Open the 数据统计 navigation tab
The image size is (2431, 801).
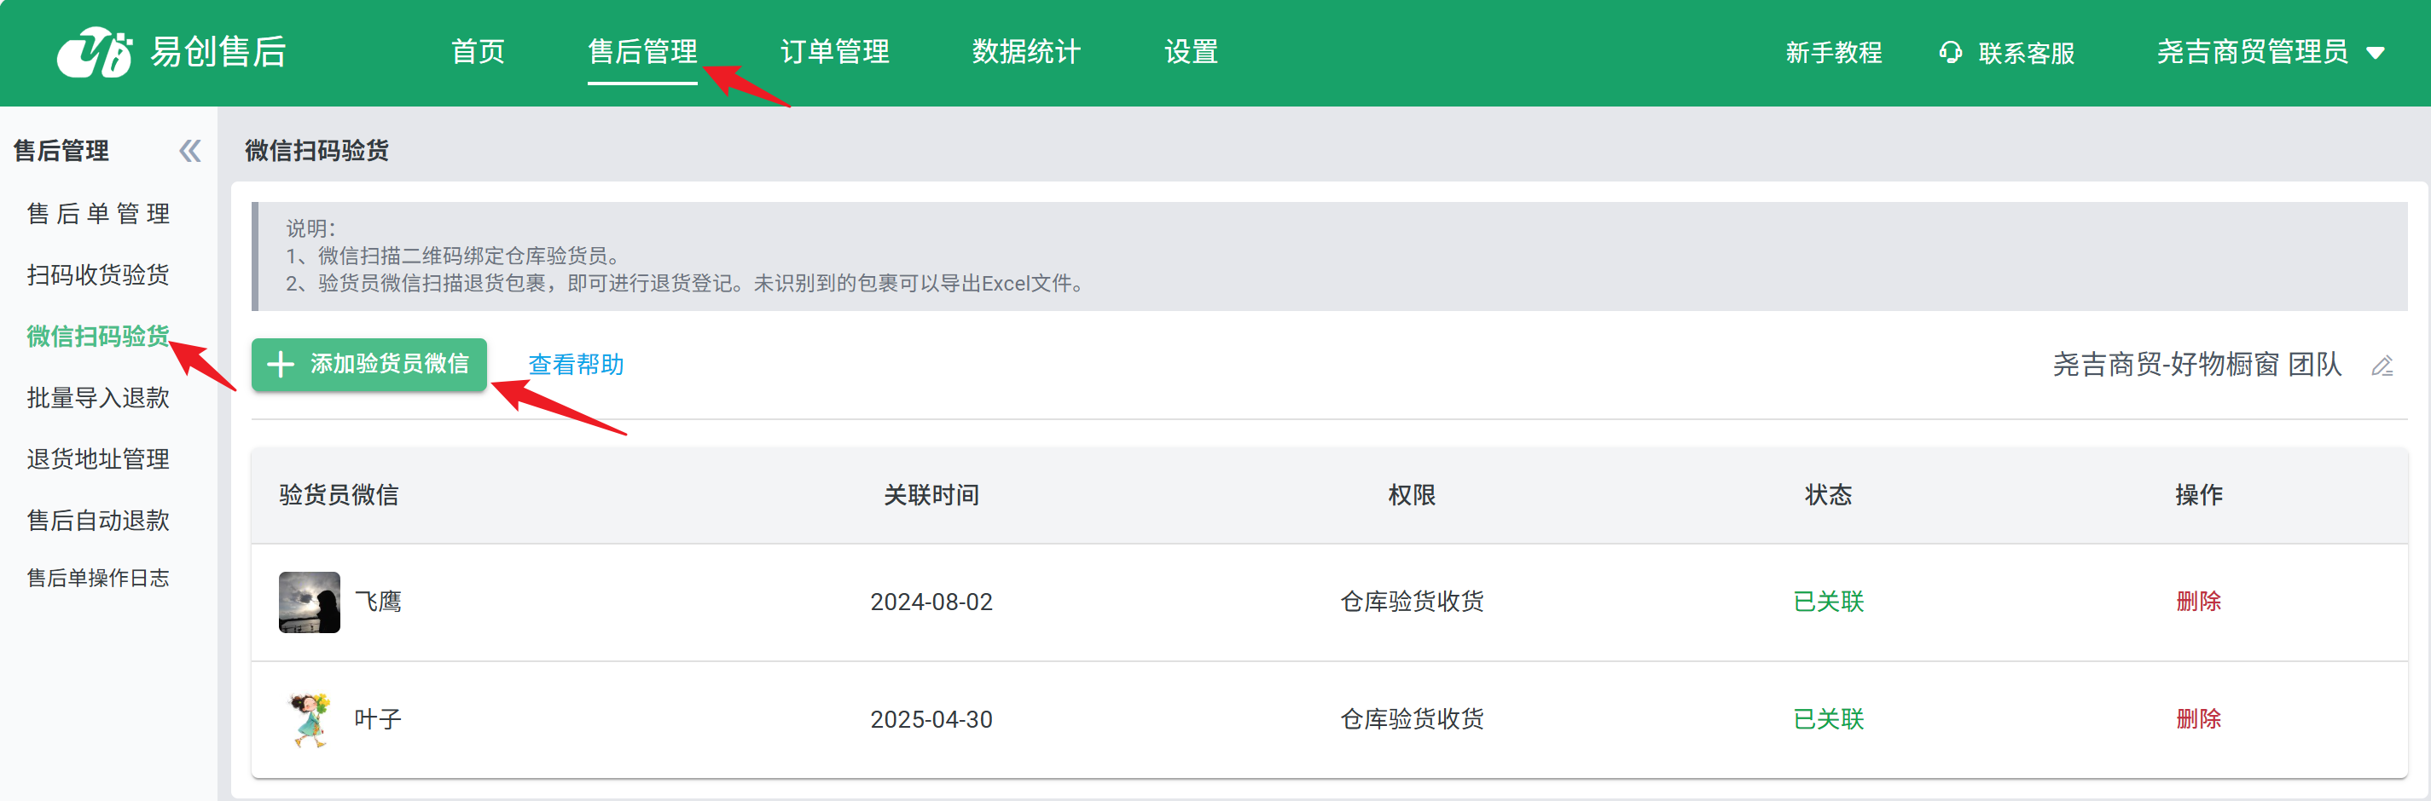pyautogui.click(x=1026, y=52)
